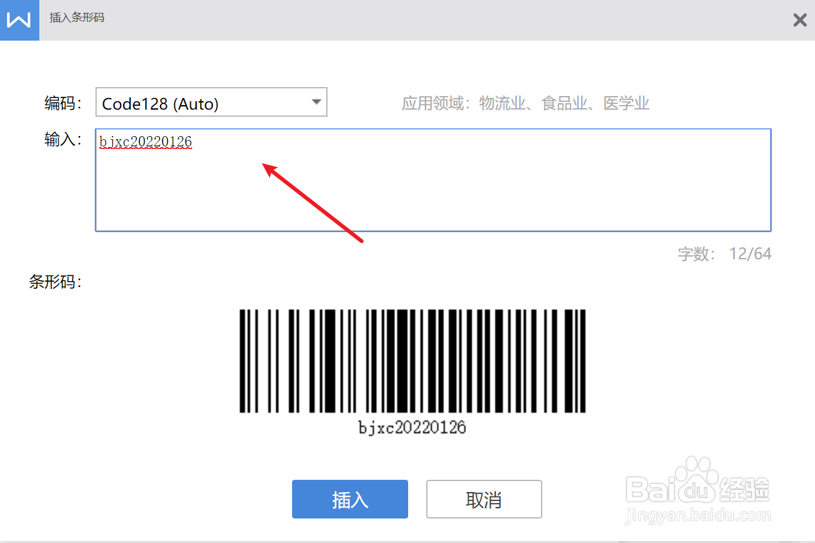Open the Code128 (Auto) encoding dropdown
The height and width of the screenshot is (543, 815).
pyautogui.click(x=211, y=103)
